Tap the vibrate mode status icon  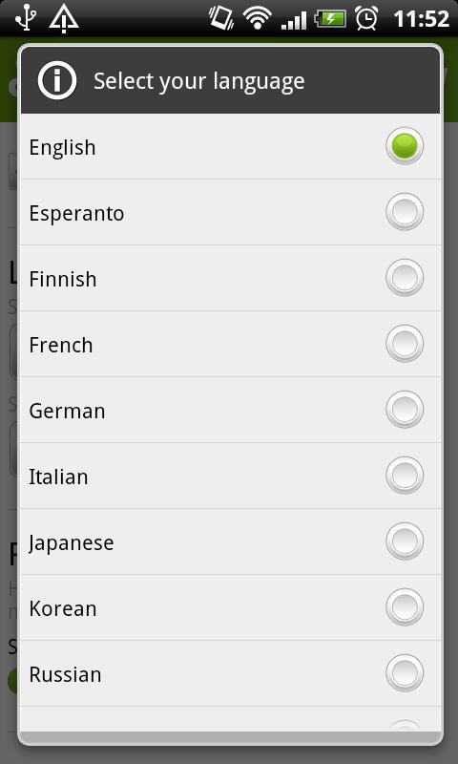pos(221,18)
